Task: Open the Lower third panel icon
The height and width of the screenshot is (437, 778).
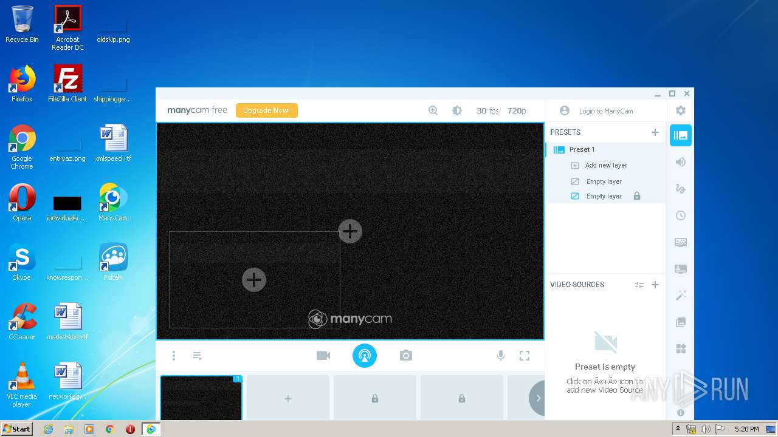Action: (681, 269)
